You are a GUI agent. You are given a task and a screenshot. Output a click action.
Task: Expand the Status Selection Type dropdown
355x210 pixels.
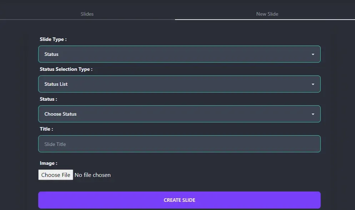pos(179,84)
